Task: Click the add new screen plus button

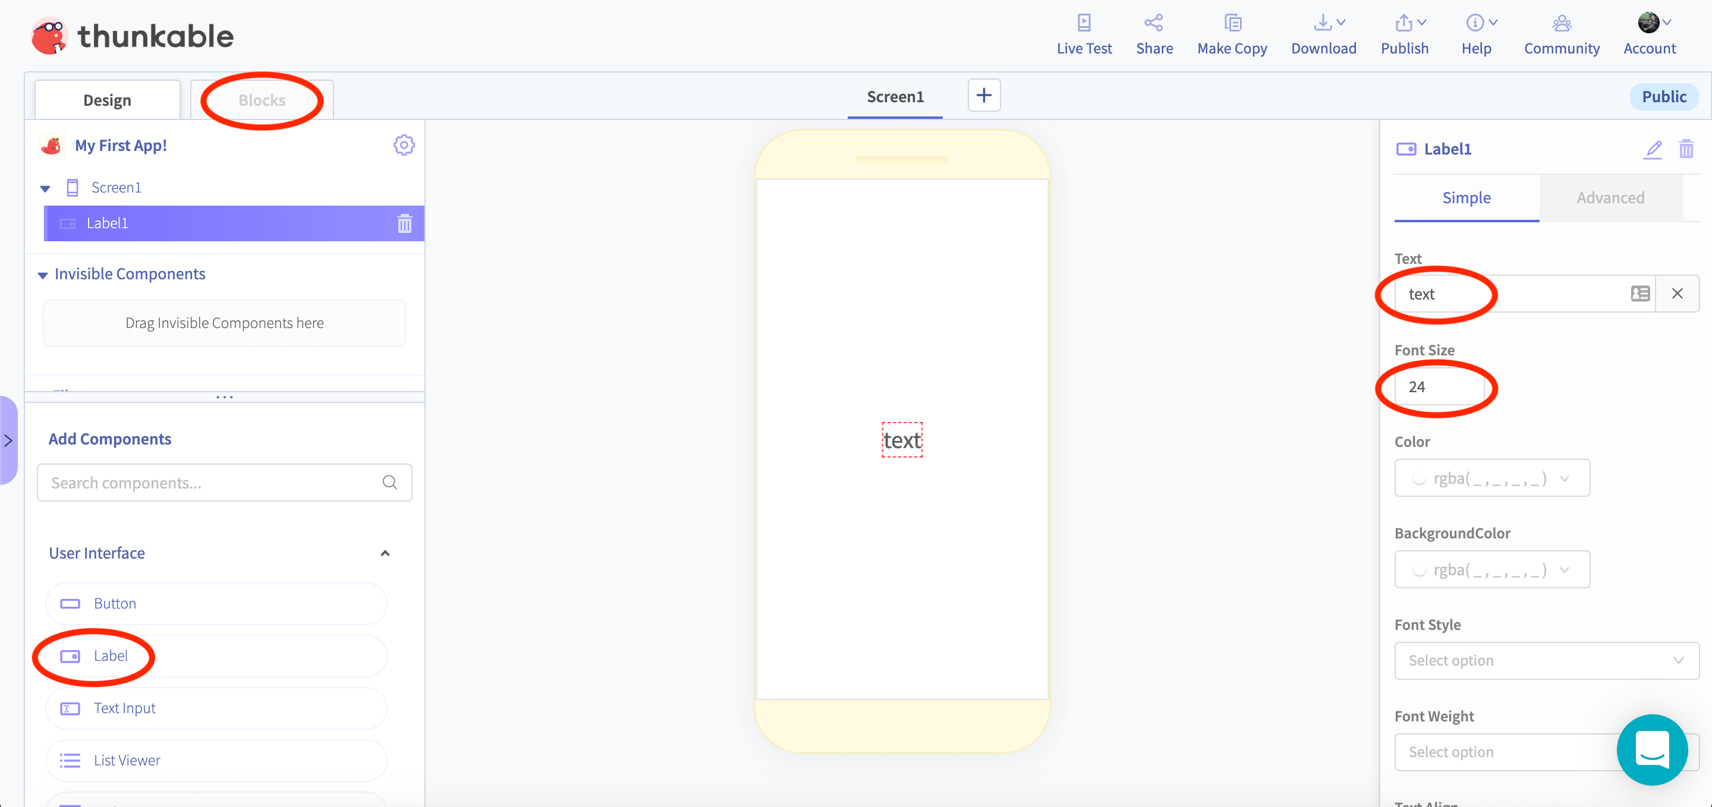Action: (984, 96)
